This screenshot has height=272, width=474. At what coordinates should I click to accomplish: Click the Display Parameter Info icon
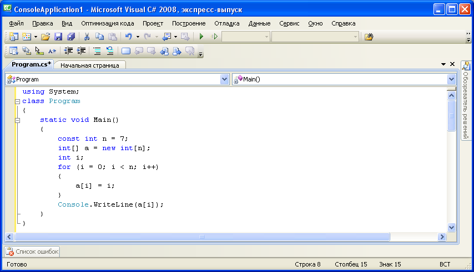(27, 51)
